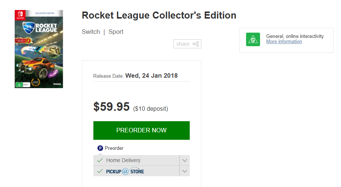Open the Rocket League cover art thumbnail

tap(39, 49)
